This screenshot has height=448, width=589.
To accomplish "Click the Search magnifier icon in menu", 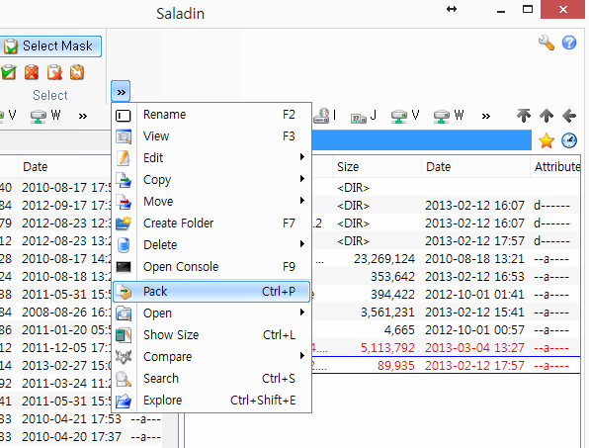I will point(124,379).
